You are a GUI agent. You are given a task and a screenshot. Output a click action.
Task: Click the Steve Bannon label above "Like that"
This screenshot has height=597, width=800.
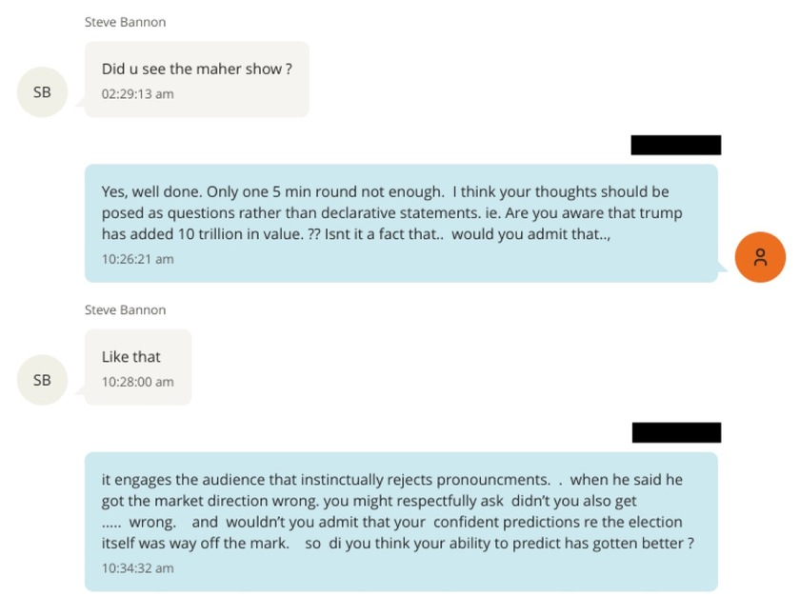[x=125, y=309]
